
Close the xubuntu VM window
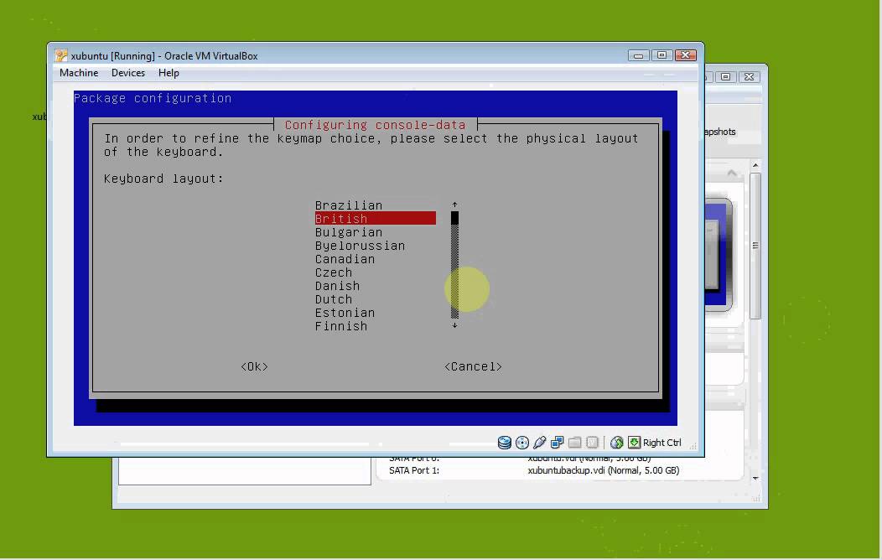tap(686, 55)
